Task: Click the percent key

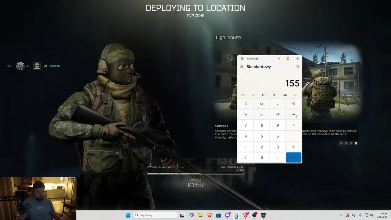Action: coord(246,104)
